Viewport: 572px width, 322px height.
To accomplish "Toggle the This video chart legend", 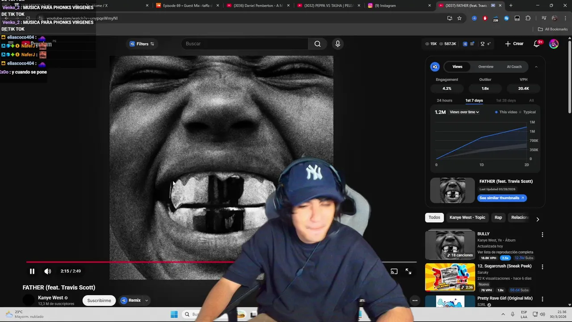I will point(506,112).
